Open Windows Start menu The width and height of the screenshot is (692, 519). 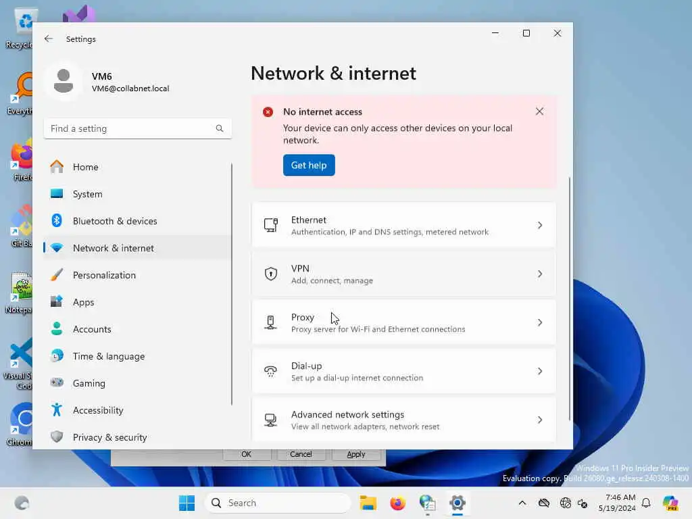coord(187,503)
